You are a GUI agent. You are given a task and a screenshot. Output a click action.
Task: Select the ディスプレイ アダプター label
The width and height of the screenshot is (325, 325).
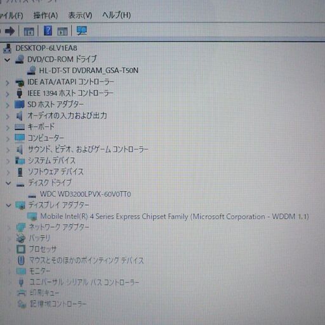click(x=58, y=205)
